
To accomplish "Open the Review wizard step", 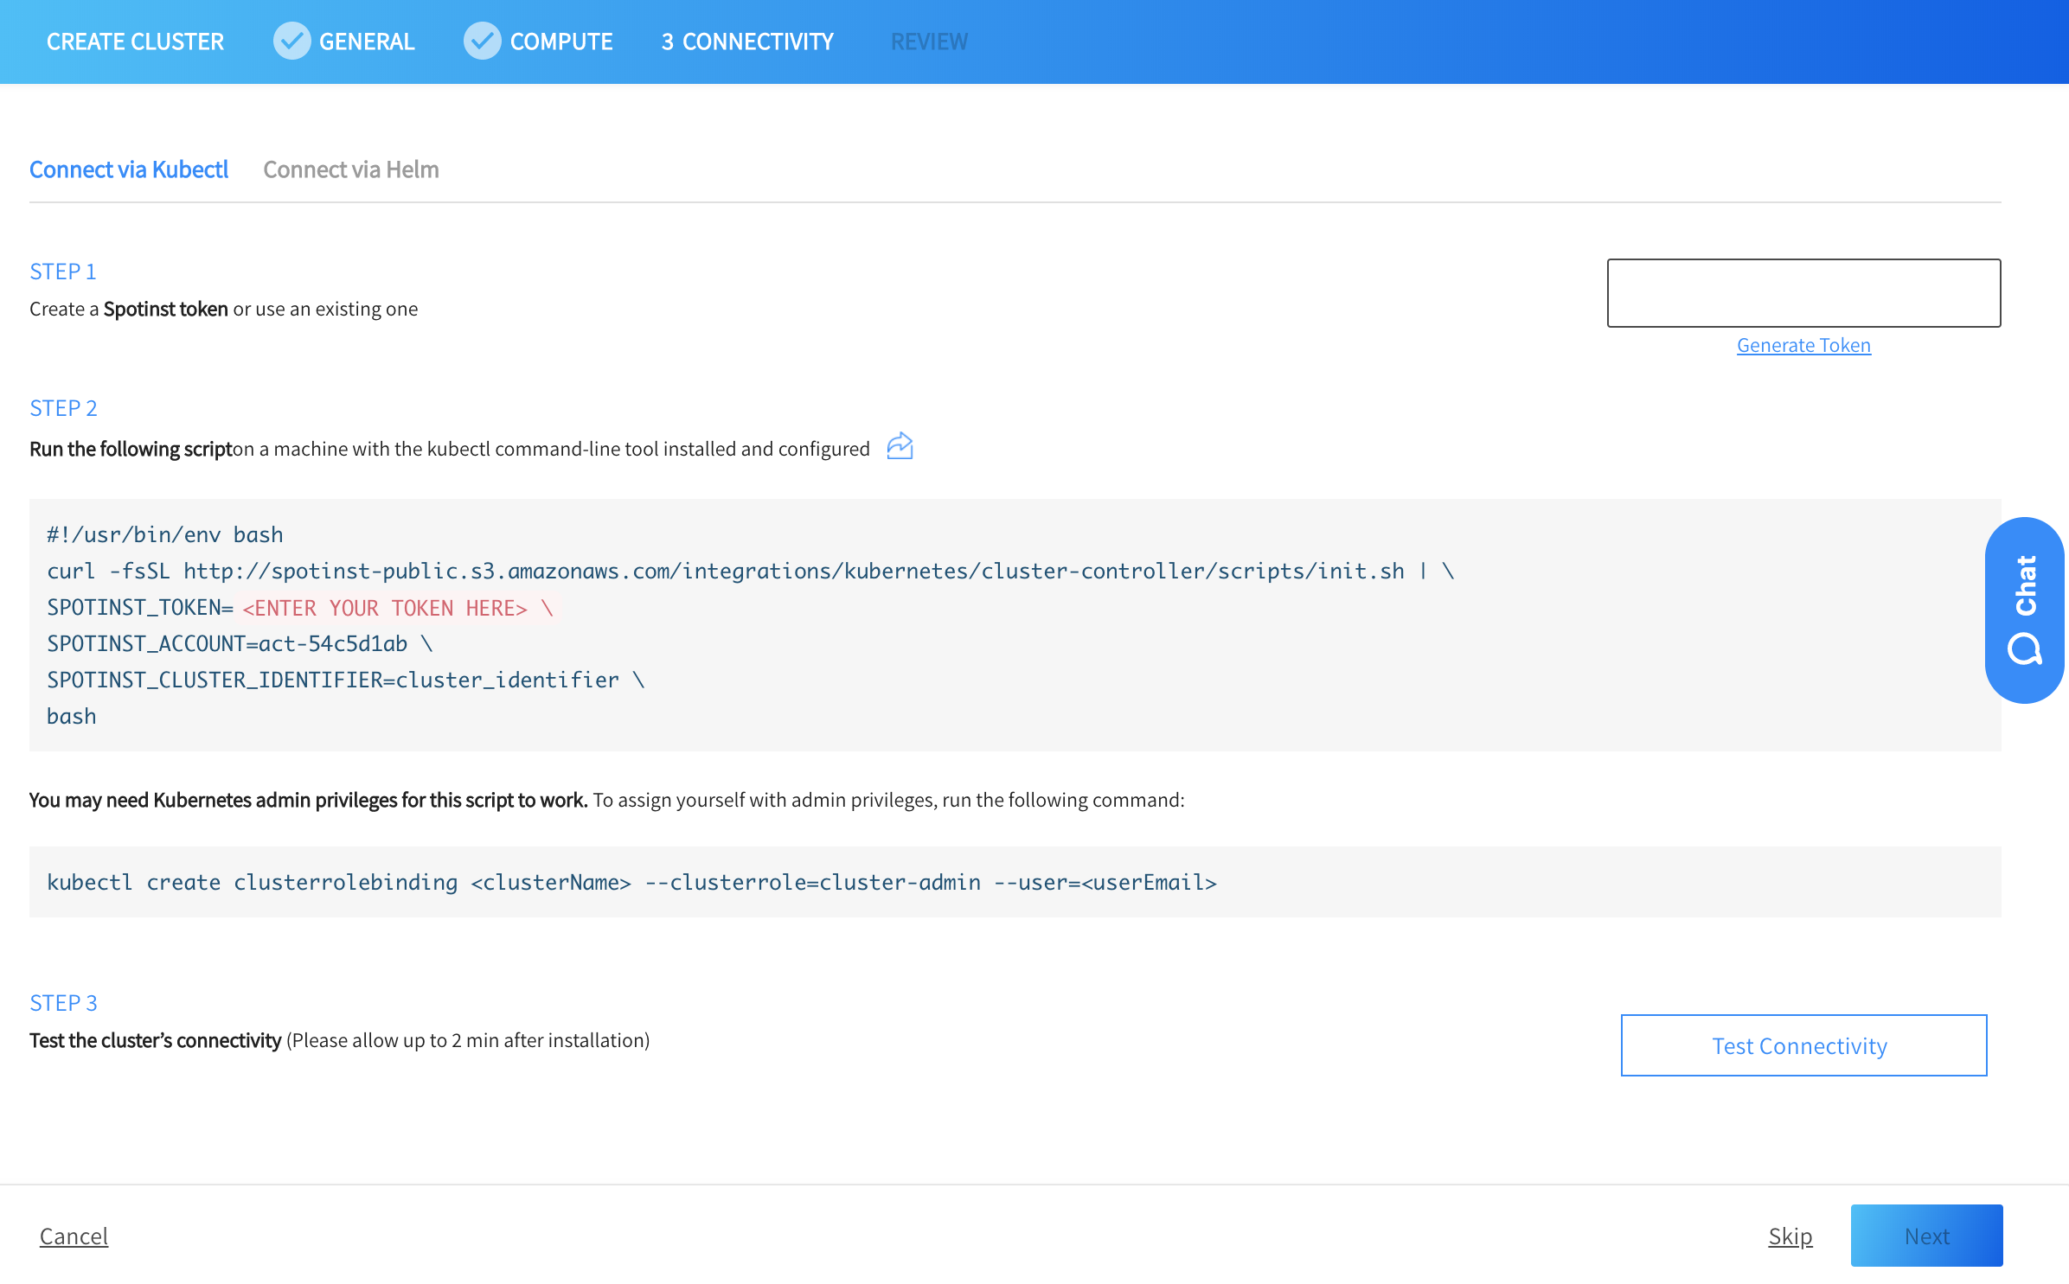I will click(930, 42).
